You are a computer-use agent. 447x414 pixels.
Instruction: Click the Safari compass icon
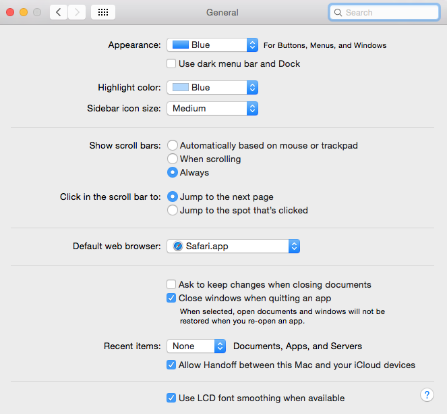(178, 246)
